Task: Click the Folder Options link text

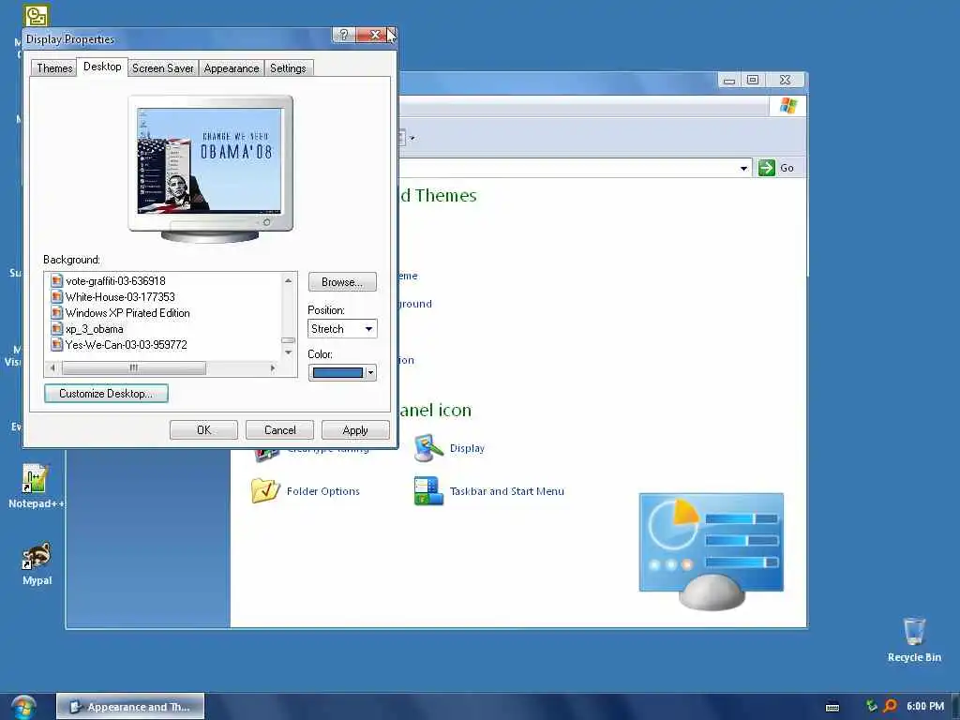Action: coord(322,491)
